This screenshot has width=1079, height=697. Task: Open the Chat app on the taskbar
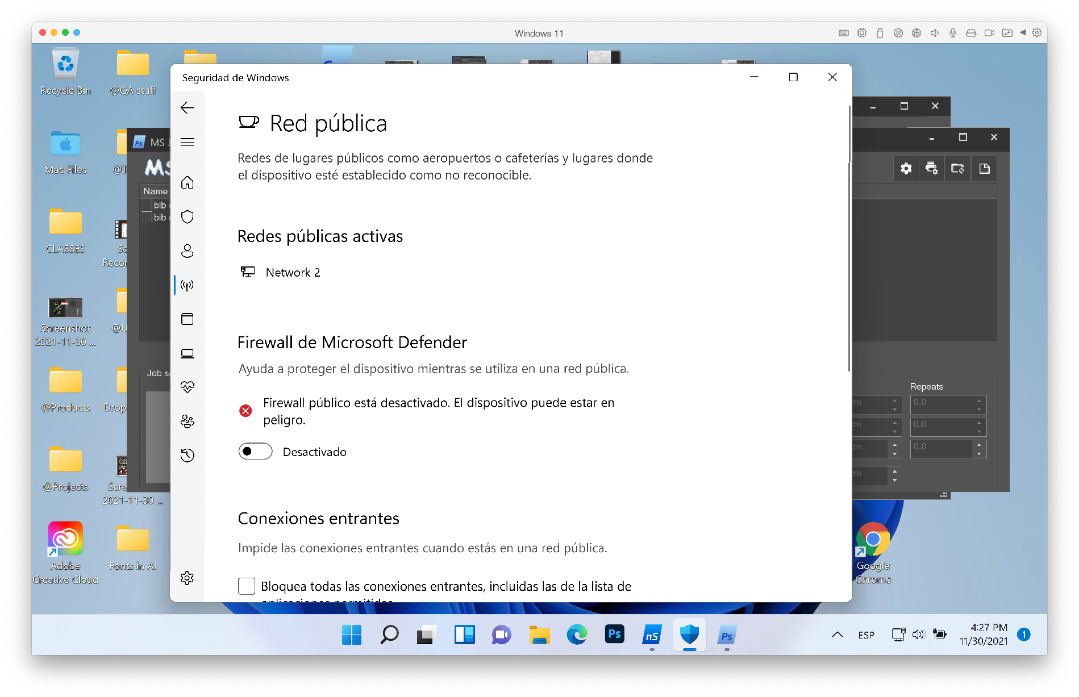pos(502,635)
